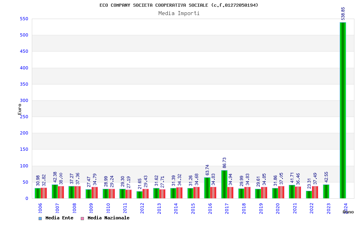Screen dimensions: 358x238
Task: Click the pink Media Nazionale legend swatch
Action: 82,219
